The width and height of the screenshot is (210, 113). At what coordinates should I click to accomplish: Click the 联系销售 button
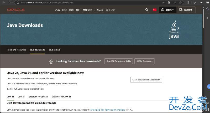point(186,10)
